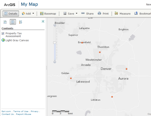Open the Basemap gallery
This screenshot has width=151, height=116.
(x=48, y=13)
